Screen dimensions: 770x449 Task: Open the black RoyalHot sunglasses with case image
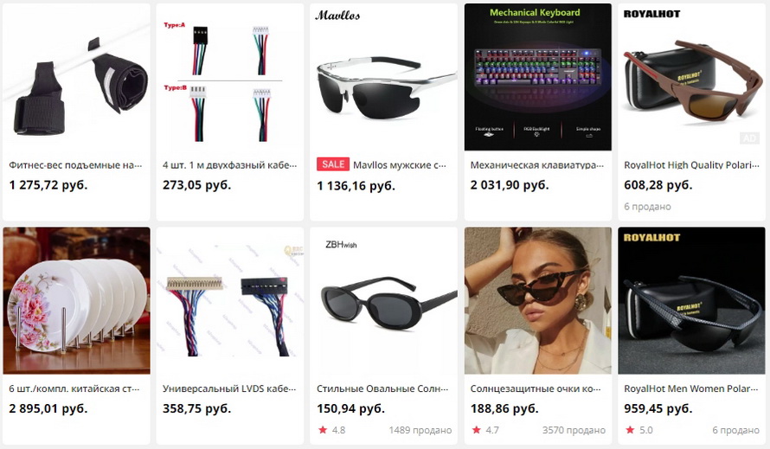click(x=691, y=301)
